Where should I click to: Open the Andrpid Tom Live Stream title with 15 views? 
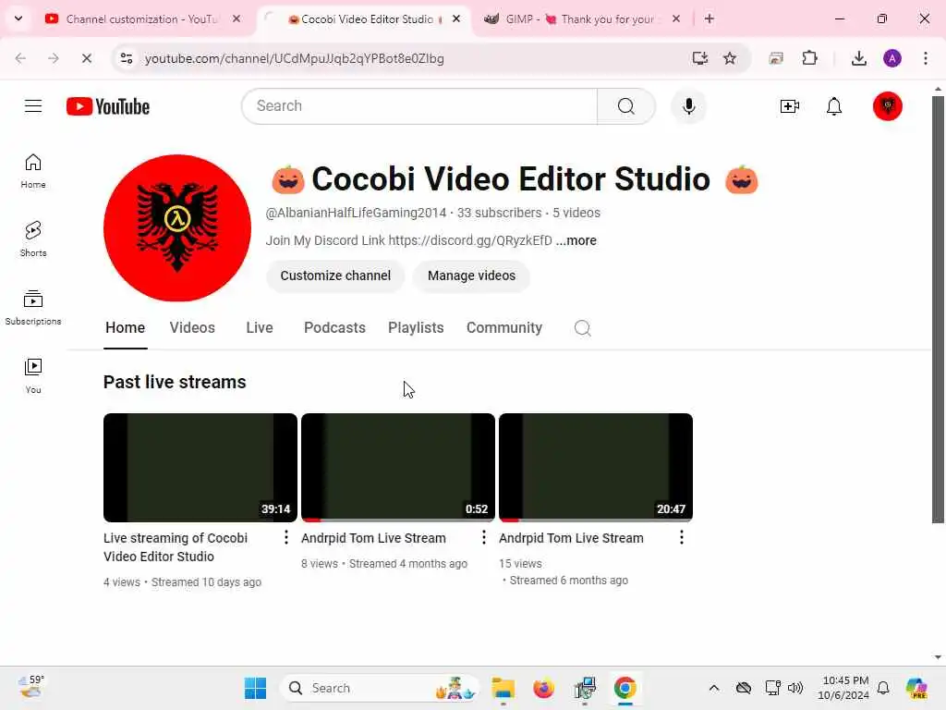point(571,538)
